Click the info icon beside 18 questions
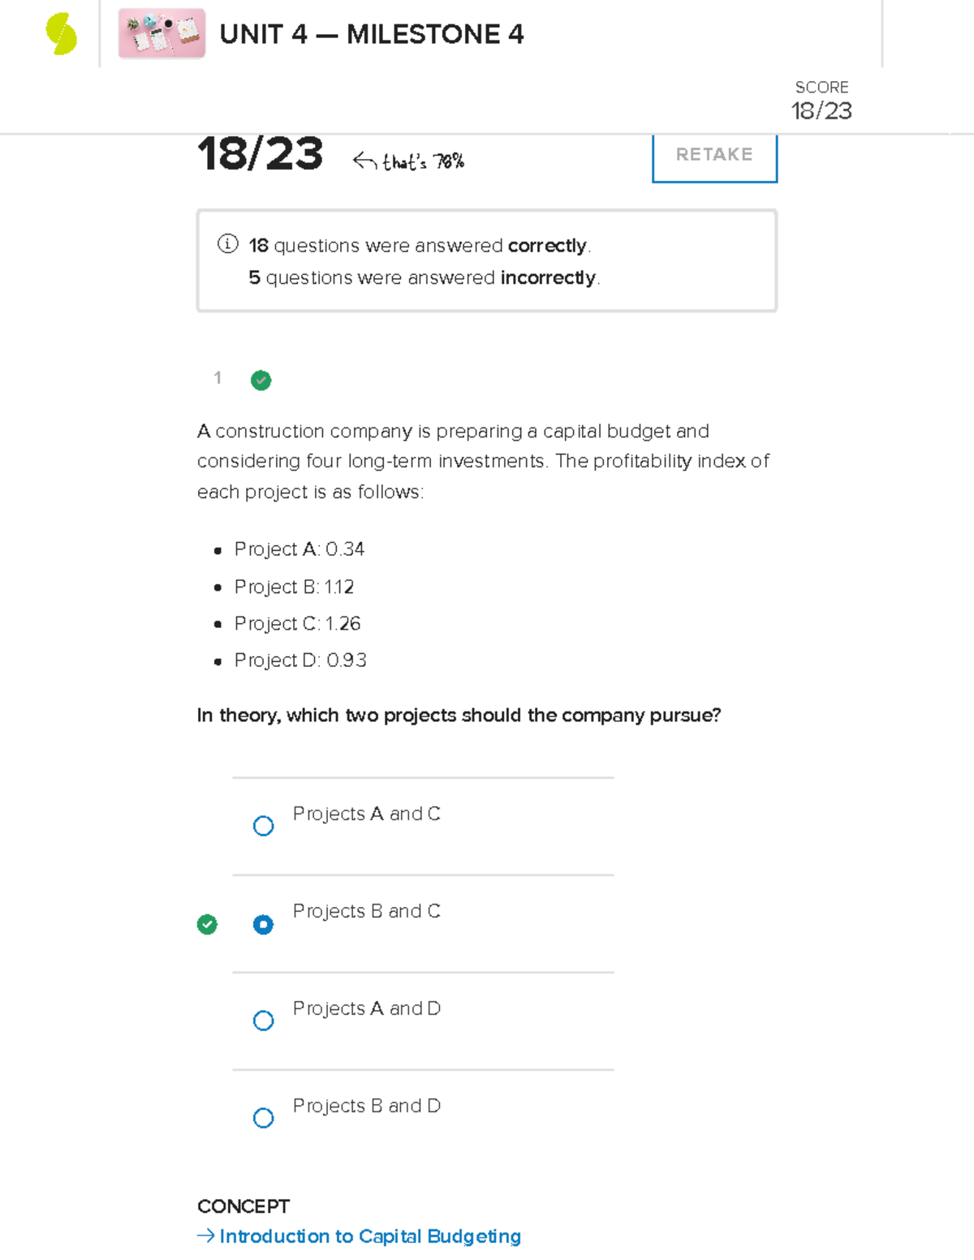974x1260 pixels. click(x=228, y=243)
